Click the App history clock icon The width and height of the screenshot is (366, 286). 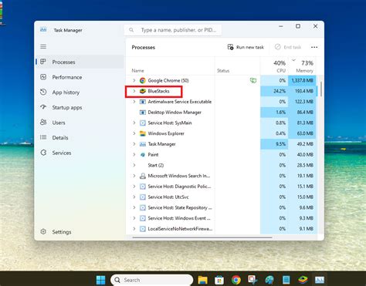43,92
